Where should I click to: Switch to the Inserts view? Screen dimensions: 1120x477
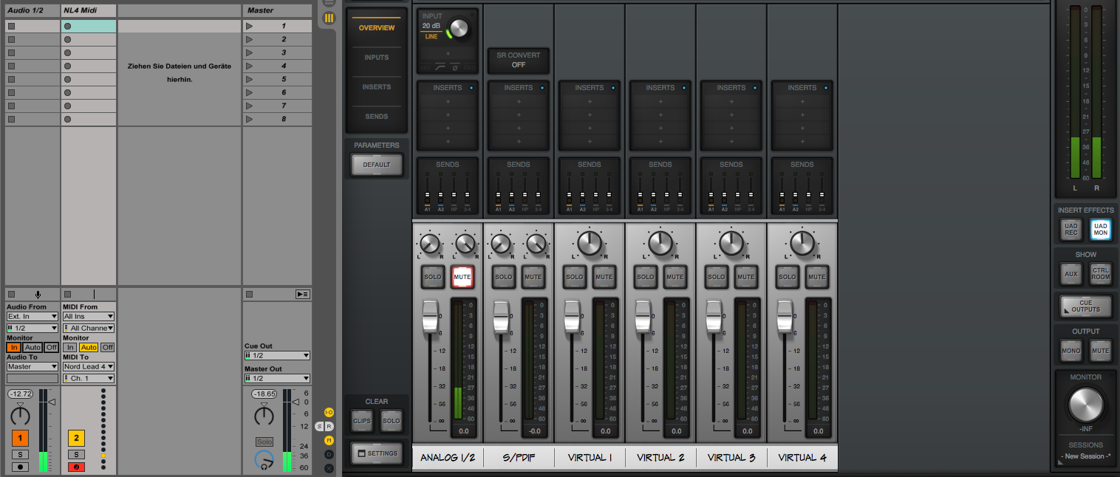(x=377, y=87)
